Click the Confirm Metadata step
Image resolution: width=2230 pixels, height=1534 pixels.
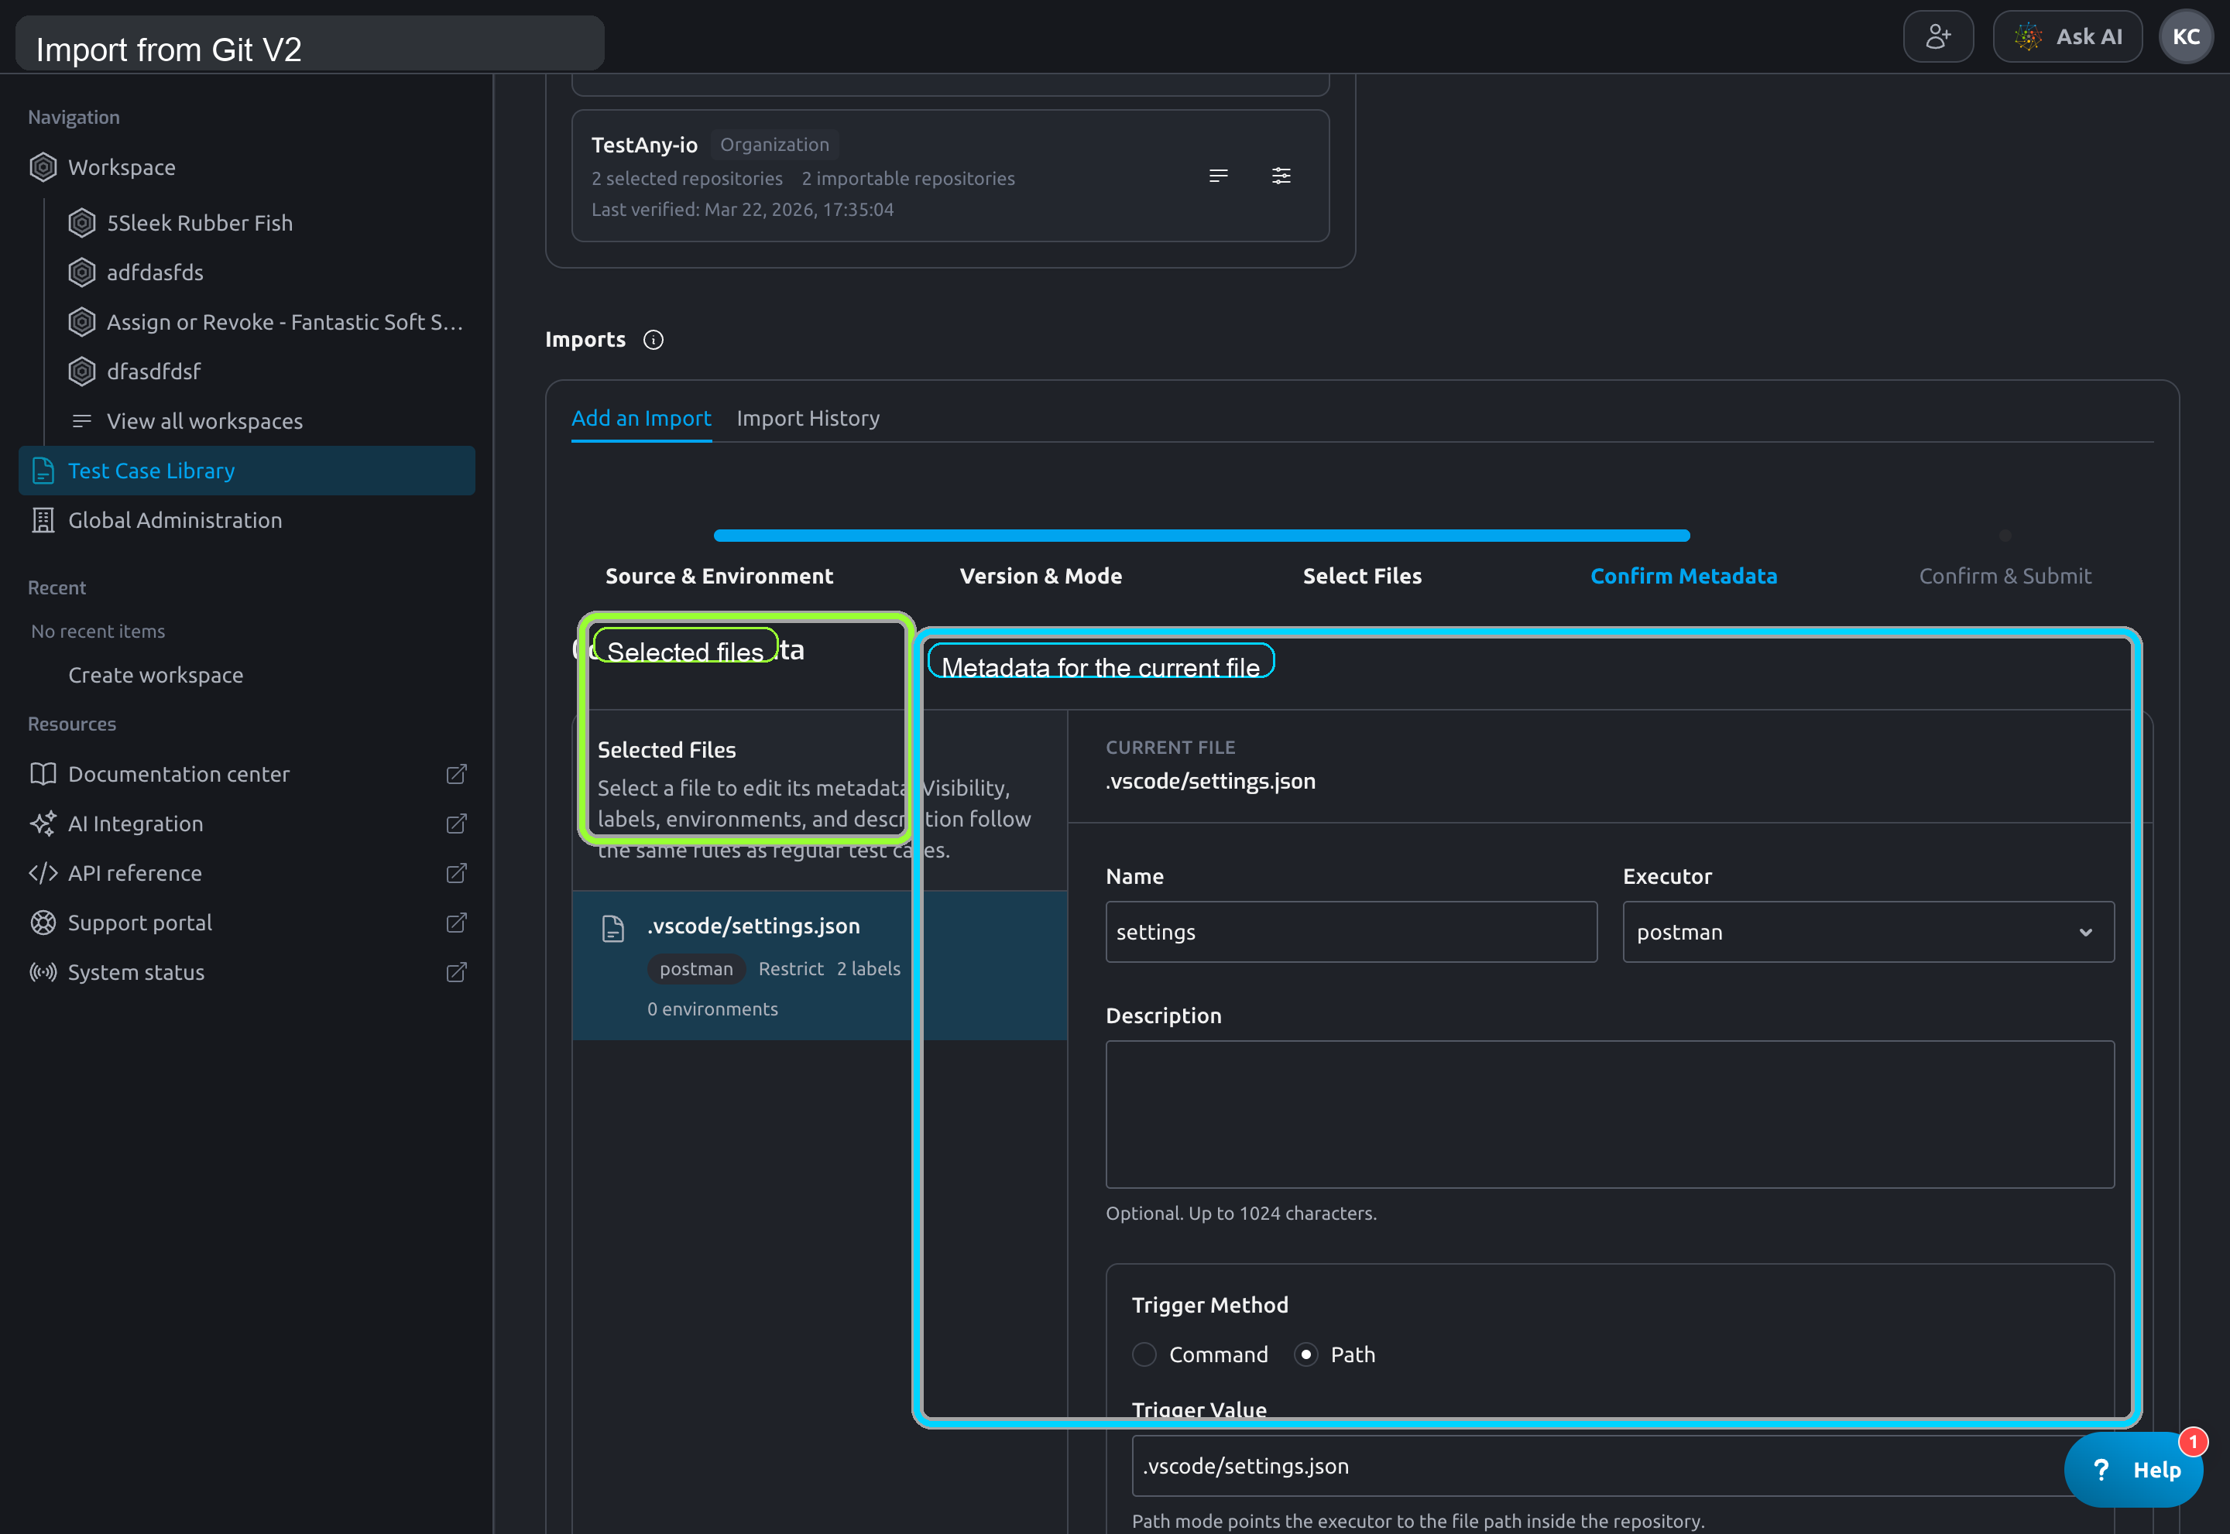coord(1684,576)
